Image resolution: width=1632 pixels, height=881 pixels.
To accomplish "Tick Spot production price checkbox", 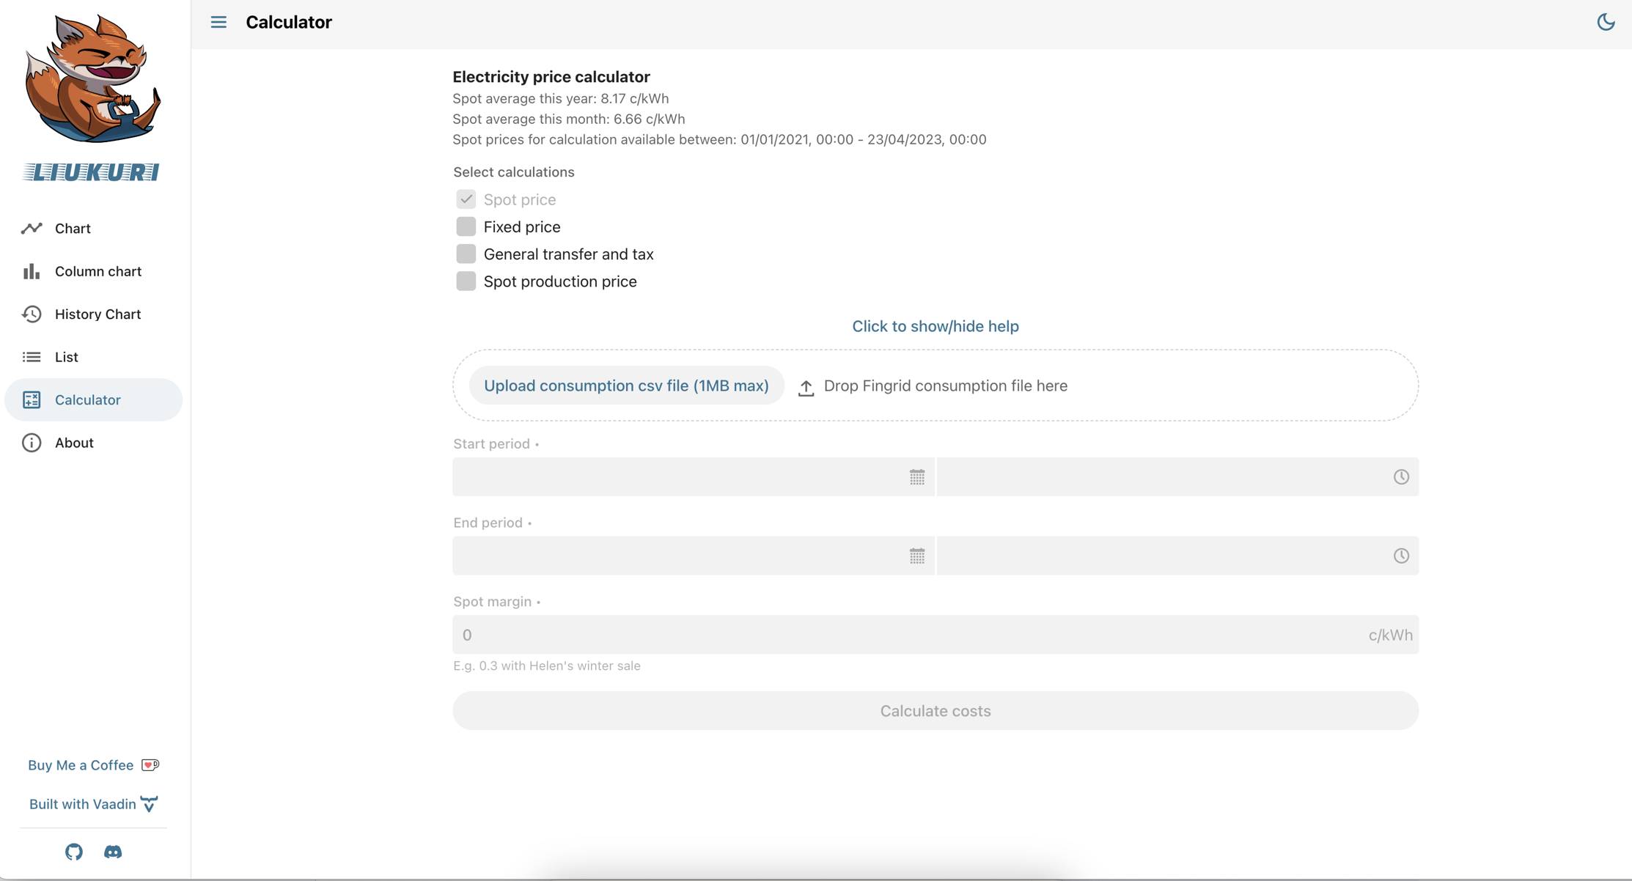I will (466, 281).
